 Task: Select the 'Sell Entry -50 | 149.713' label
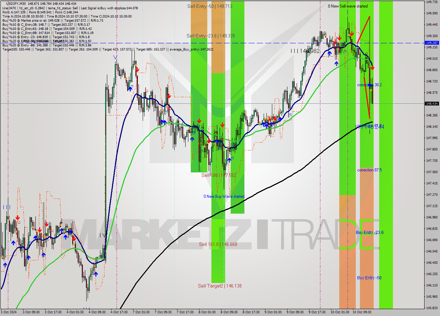[x=210, y=6]
